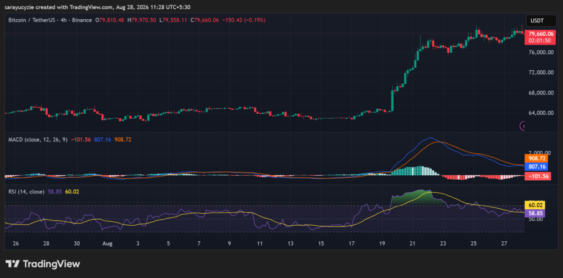563x278 pixels.
Task: Click the 64,000.00 price axis label
Action: coord(540,113)
